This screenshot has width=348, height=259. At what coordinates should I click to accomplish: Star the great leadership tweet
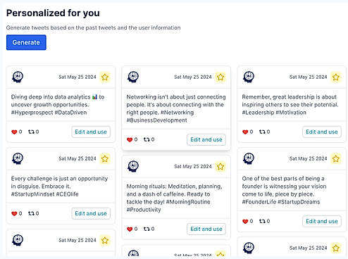tap(336, 77)
